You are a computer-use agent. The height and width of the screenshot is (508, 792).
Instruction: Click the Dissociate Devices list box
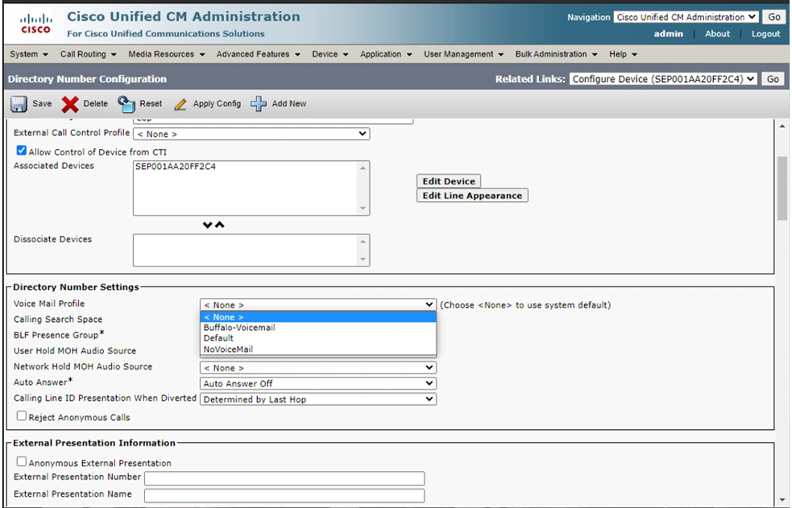pyautogui.click(x=251, y=250)
